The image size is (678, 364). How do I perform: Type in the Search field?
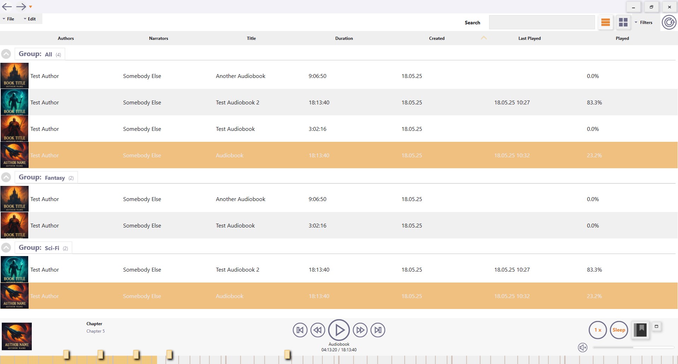click(542, 22)
